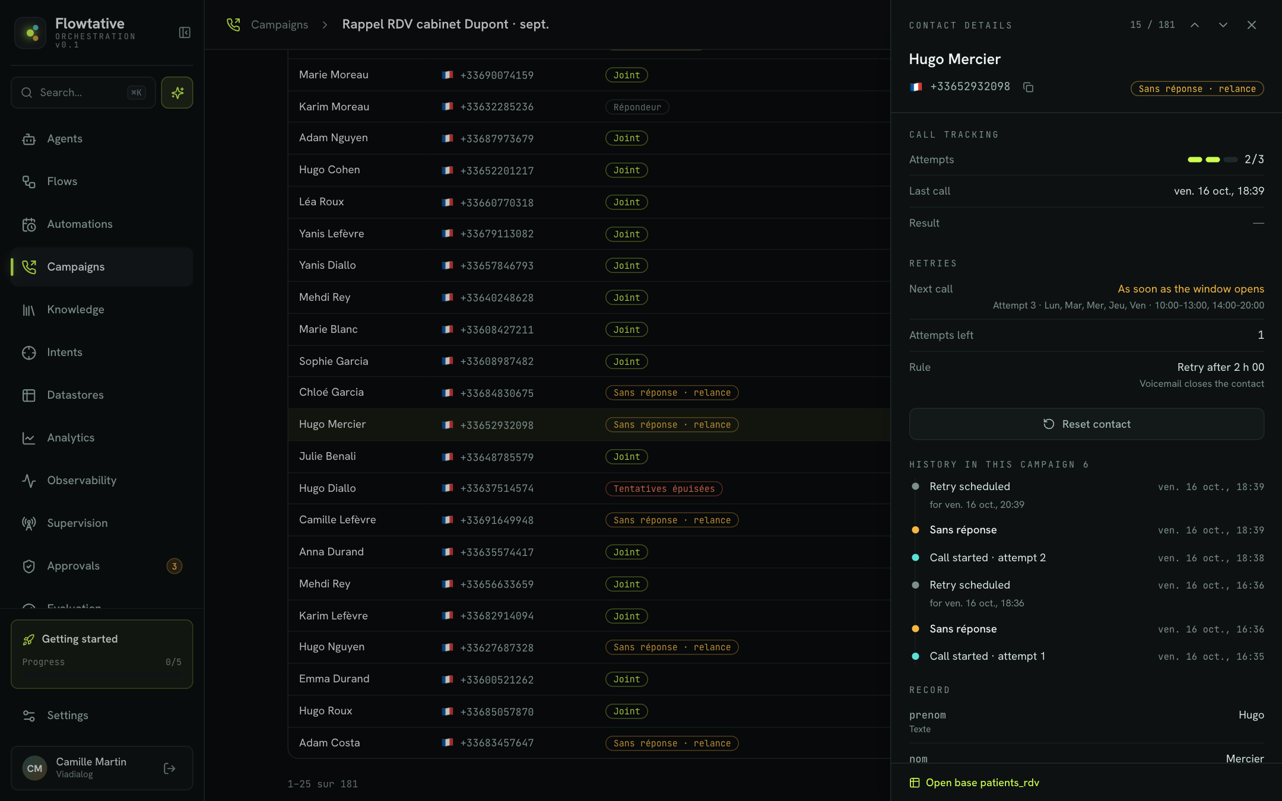Select the Chloé Garcia row
Image resolution: width=1282 pixels, height=801 pixels.
click(589, 393)
